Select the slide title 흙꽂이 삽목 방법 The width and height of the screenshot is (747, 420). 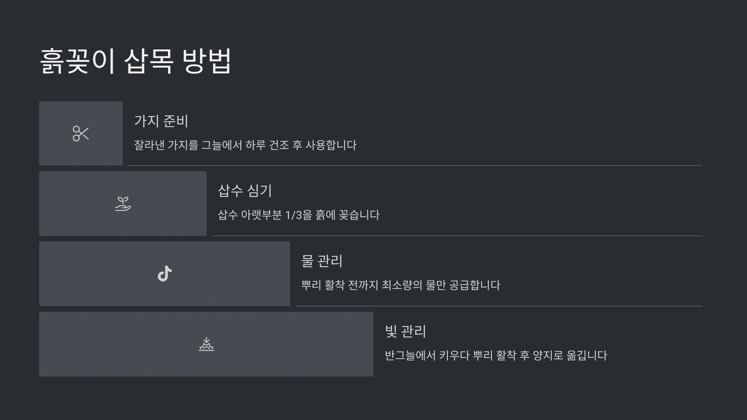136,61
